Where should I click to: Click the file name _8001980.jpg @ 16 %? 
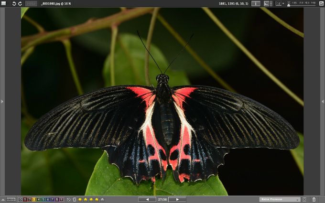click(56, 3)
